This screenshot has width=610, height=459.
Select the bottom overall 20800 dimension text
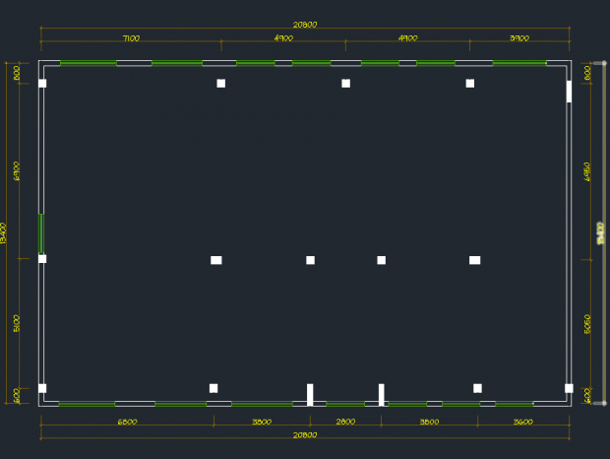305,434
